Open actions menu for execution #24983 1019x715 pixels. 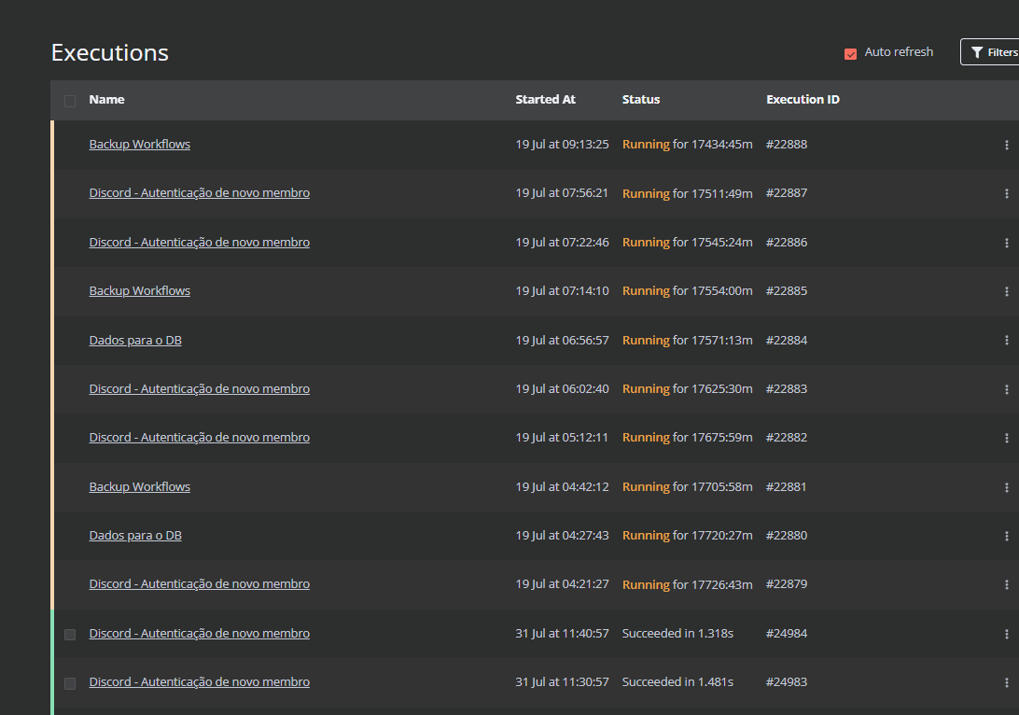1007,682
